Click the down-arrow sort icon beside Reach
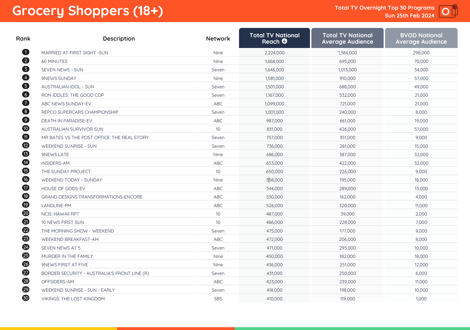This screenshot has width=470, height=330. (x=285, y=41)
